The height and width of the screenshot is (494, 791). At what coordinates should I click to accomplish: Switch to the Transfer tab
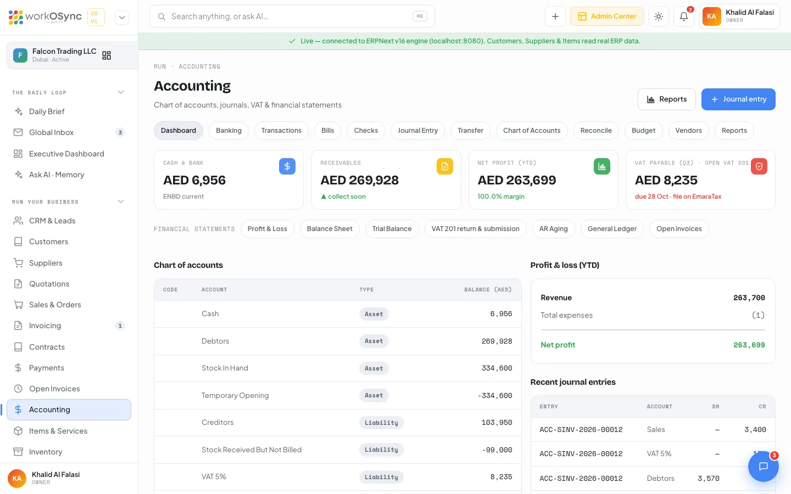(x=470, y=131)
